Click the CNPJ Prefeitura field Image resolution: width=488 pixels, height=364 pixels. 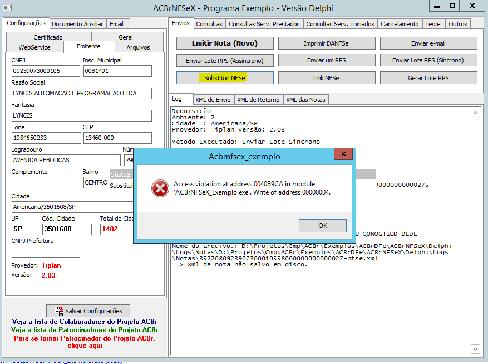[x=46, y=251]
